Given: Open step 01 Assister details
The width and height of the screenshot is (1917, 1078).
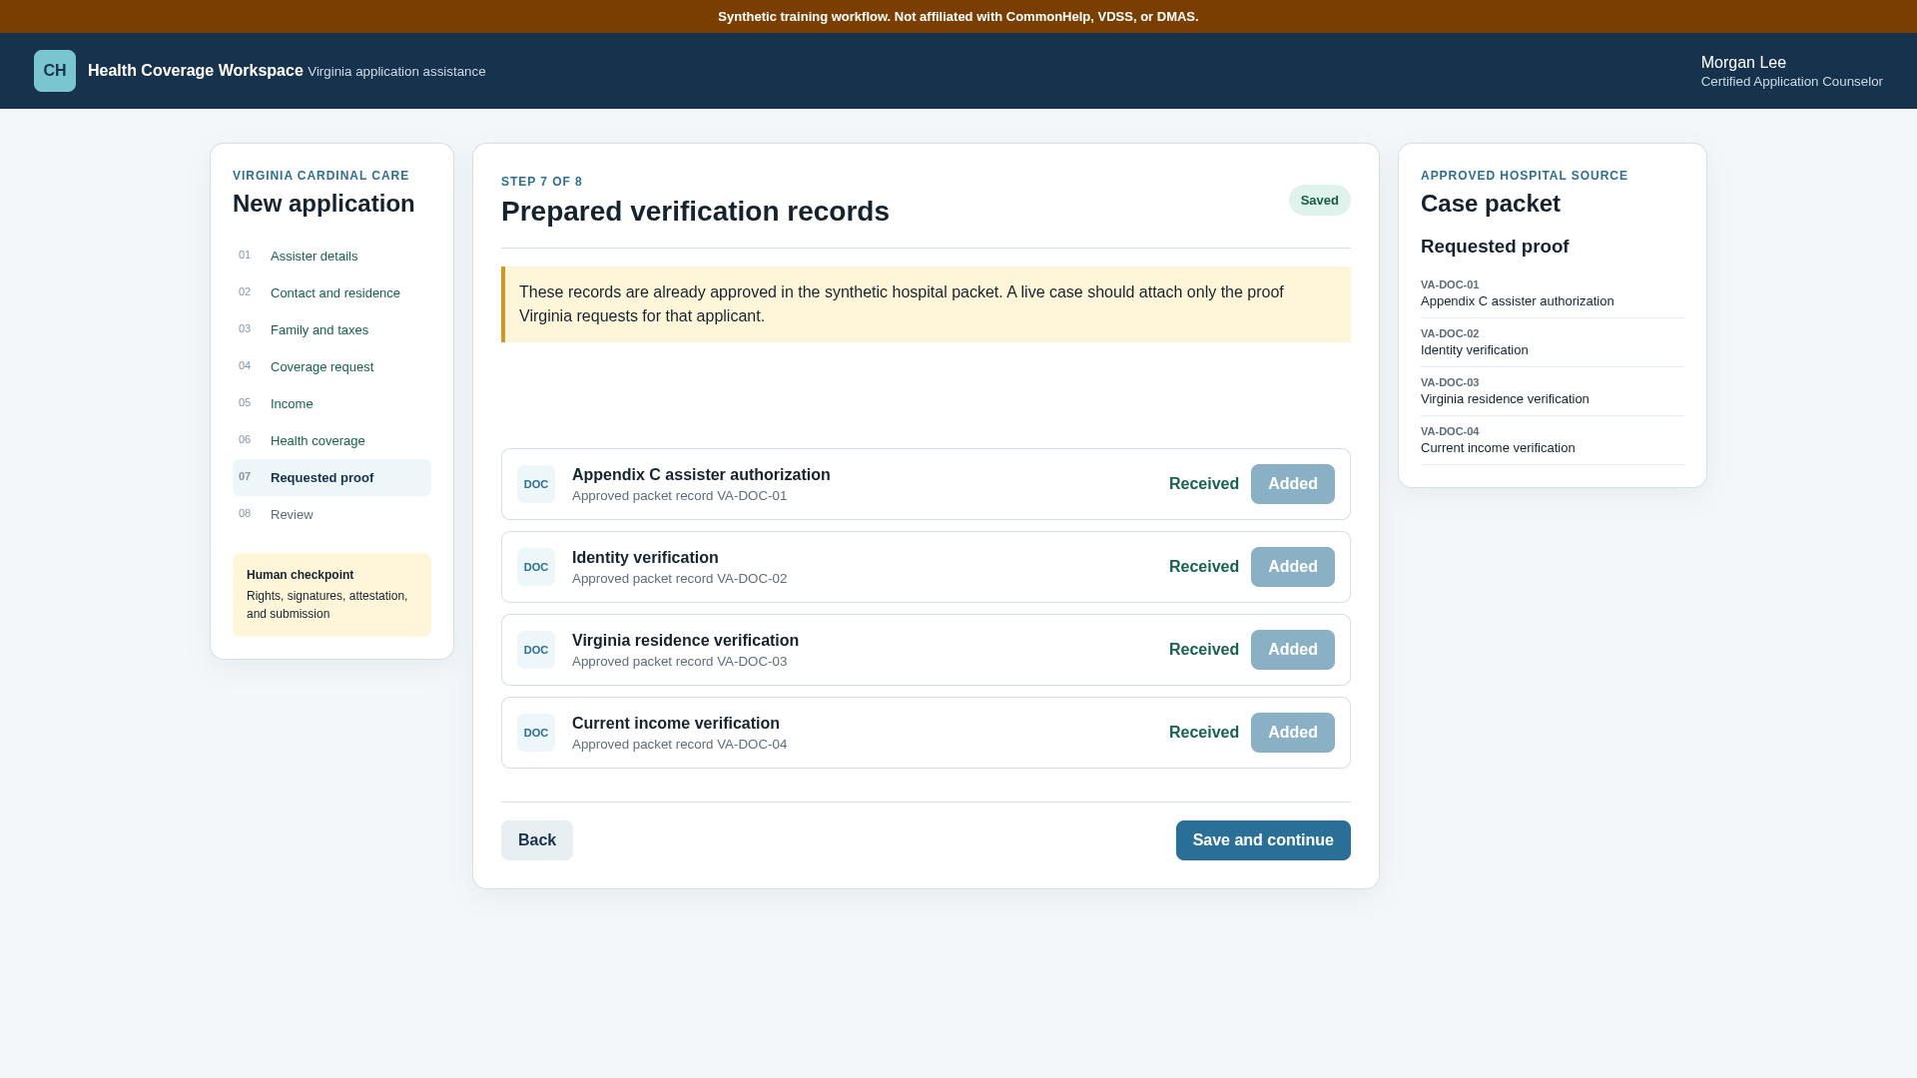Looking at the screenshot, I should tap(331, 256).
